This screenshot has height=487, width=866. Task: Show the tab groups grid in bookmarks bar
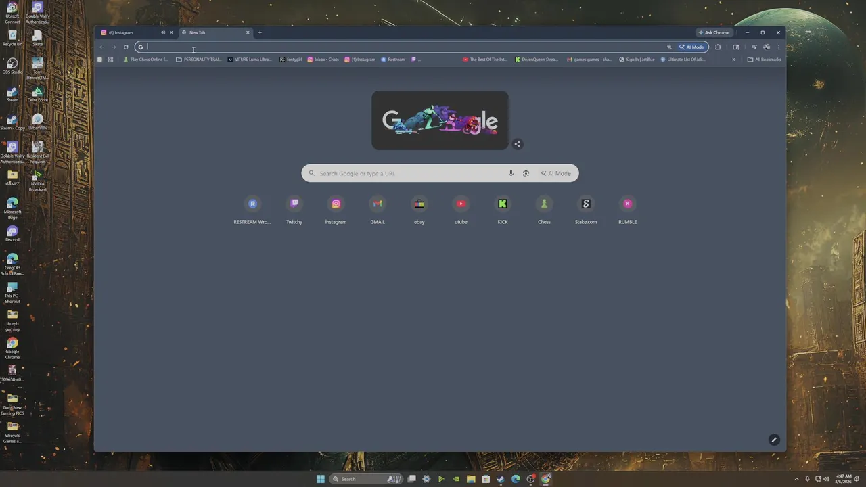(110, 60)
